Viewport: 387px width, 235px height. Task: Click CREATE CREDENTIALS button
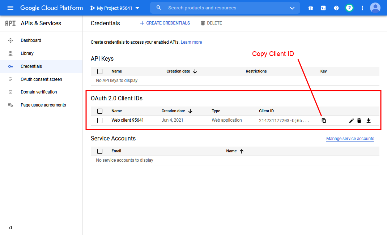[x=165, y=23]
